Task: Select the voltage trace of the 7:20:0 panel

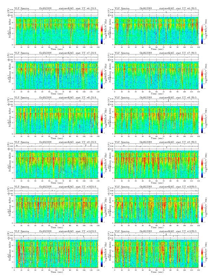Action: [x=56, y=57]
